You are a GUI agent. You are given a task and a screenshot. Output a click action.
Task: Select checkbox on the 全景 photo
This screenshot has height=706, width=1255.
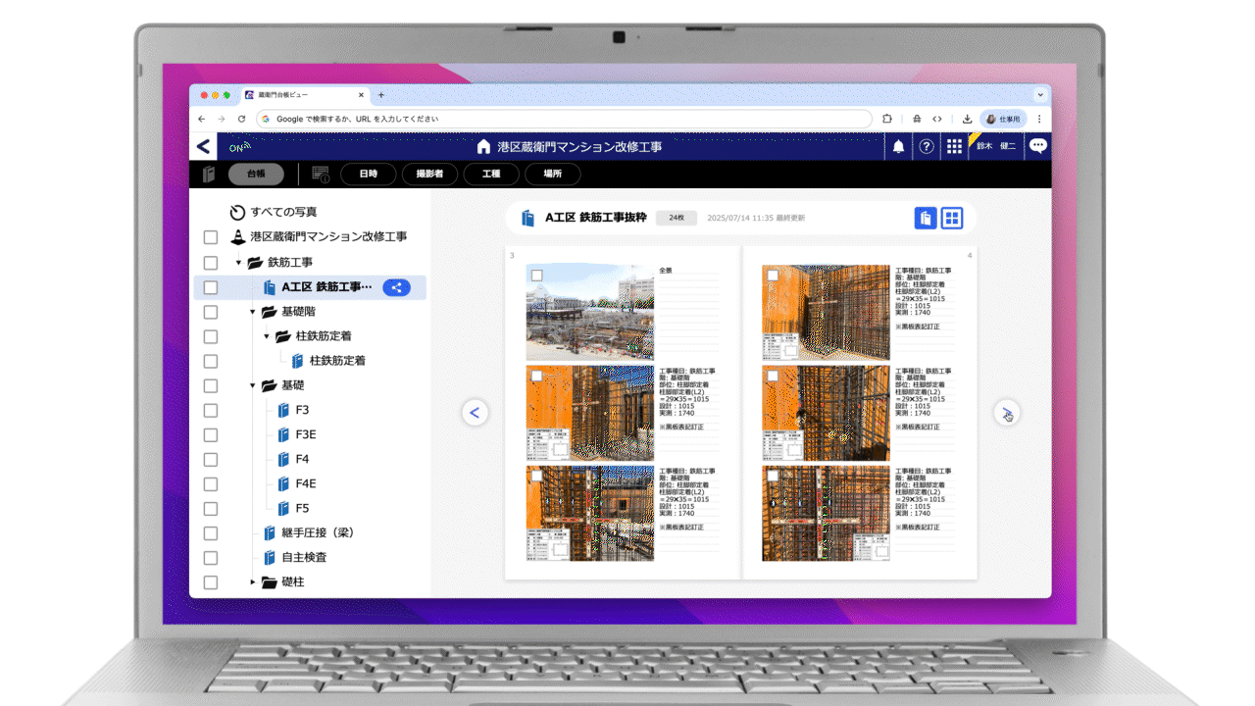(536, 276)
